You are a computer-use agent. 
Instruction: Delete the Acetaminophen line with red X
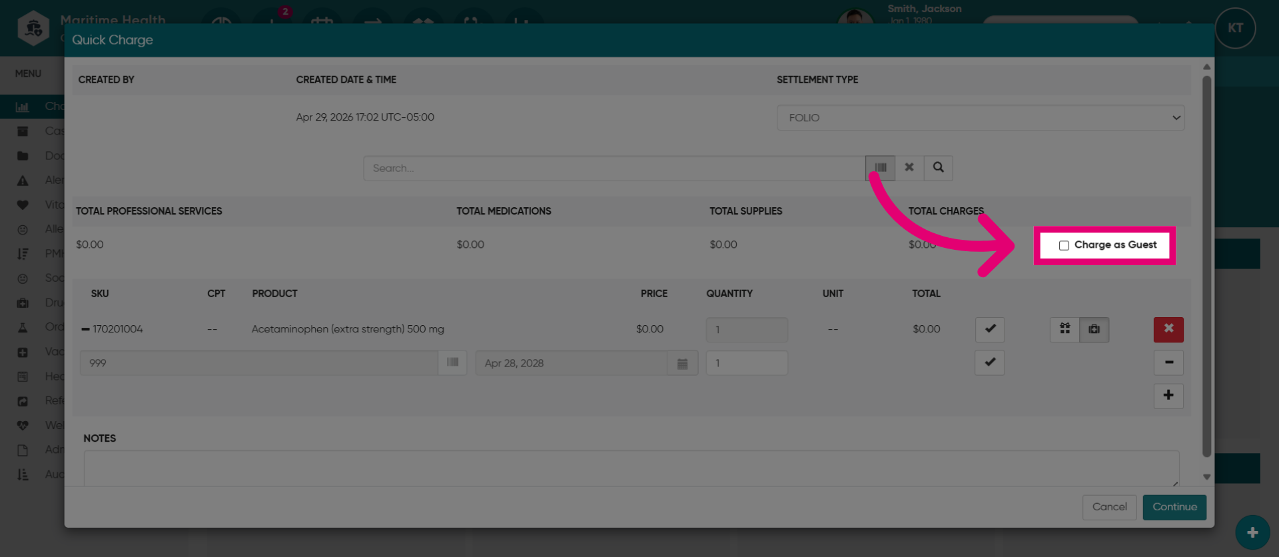1168,329
